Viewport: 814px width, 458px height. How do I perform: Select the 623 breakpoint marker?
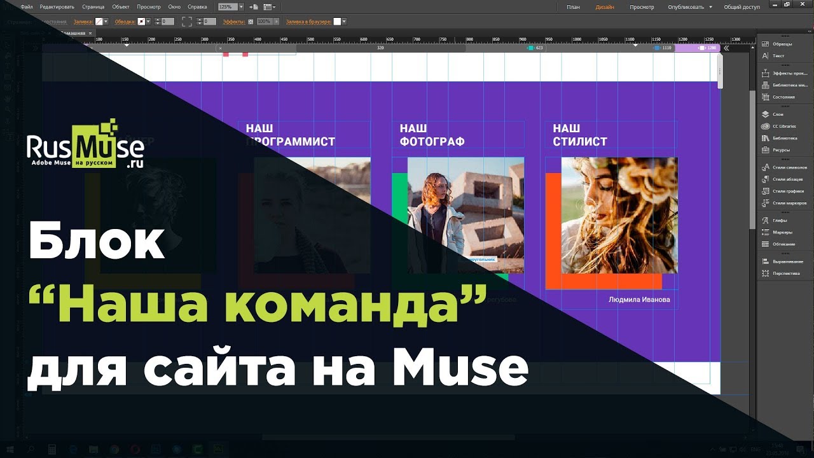[x=535, y=48]
